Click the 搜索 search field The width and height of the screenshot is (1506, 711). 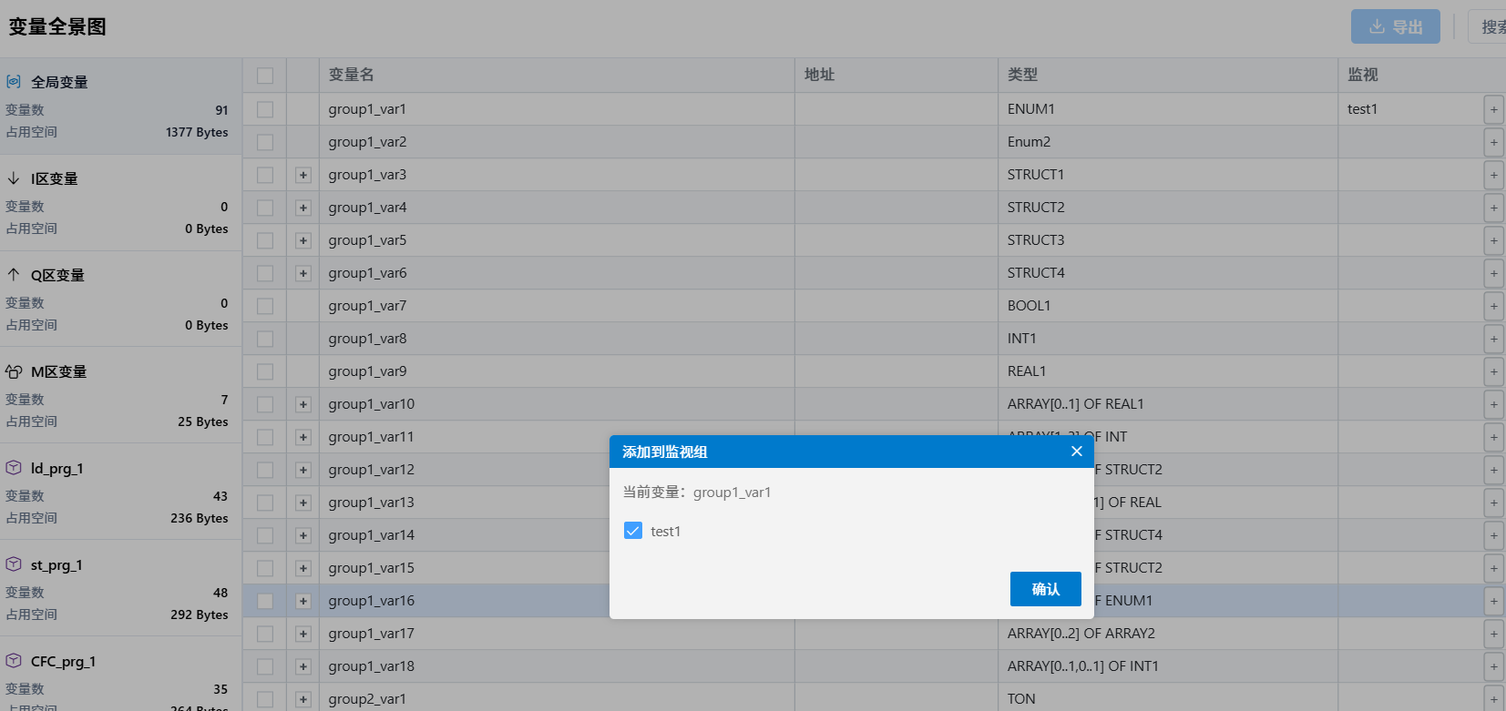pos(1488,26)
